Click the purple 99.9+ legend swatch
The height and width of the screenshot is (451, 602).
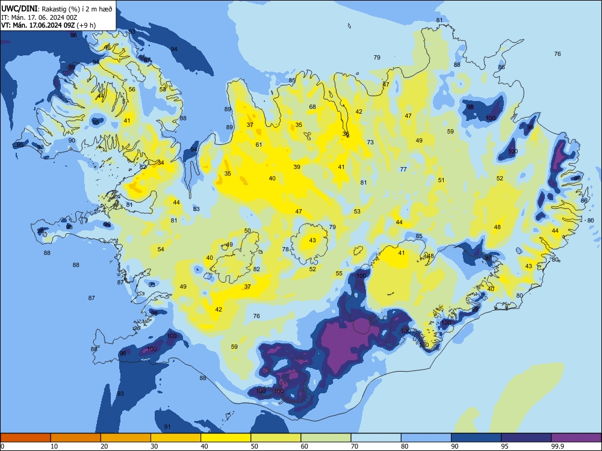tap(576, 438)
